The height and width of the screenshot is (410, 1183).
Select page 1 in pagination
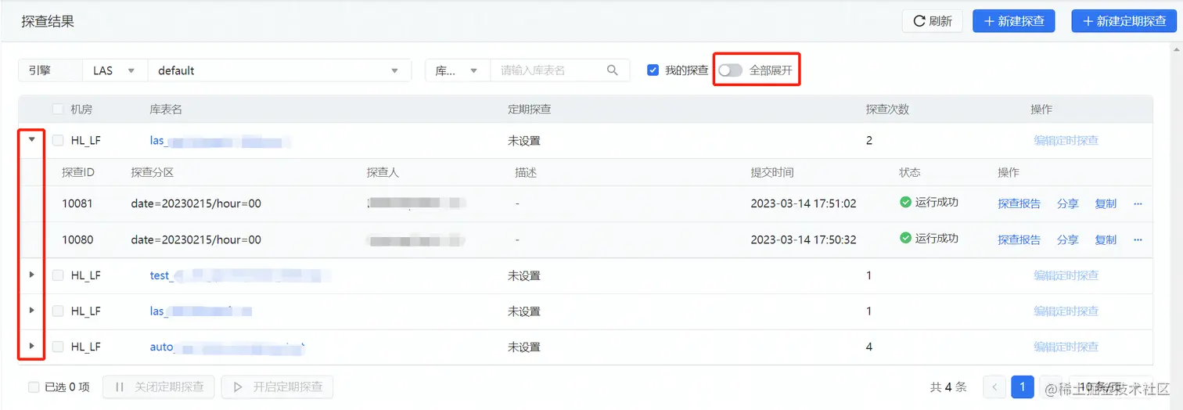coord(1023,387)
